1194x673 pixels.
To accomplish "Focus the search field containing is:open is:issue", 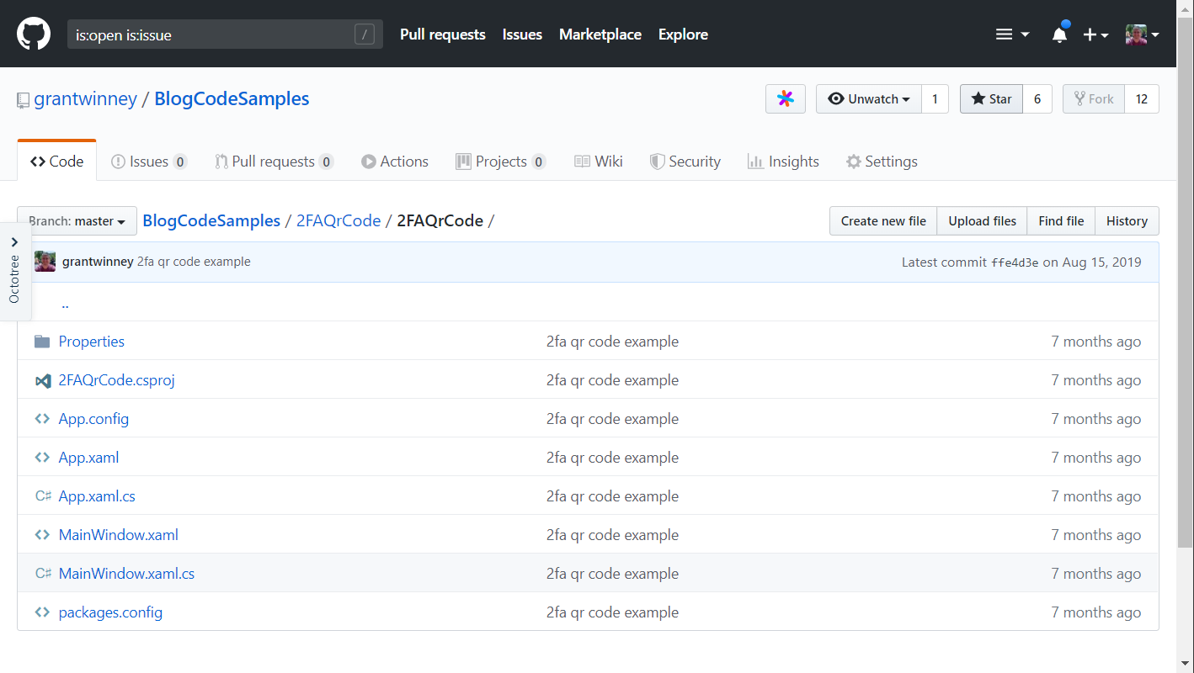I will (x=211, y=34).
